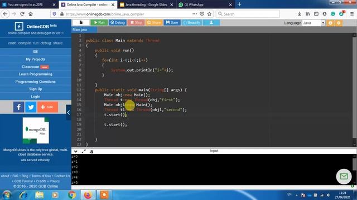357x200 pixels.
Task: Click the OnlineGDB lightning logo
Action: [19, 26]
